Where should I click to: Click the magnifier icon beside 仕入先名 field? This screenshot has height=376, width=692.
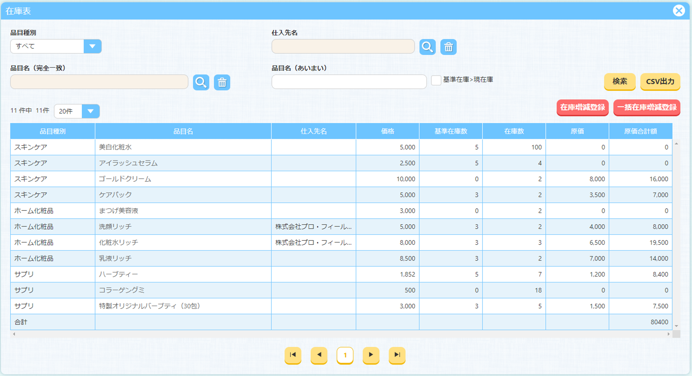(x=427, y=47)
